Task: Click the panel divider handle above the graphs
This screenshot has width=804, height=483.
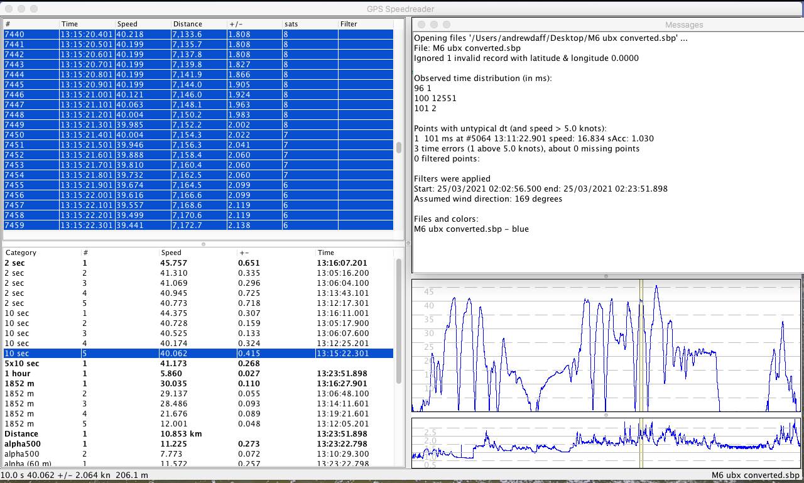Action: click(606, 276)
